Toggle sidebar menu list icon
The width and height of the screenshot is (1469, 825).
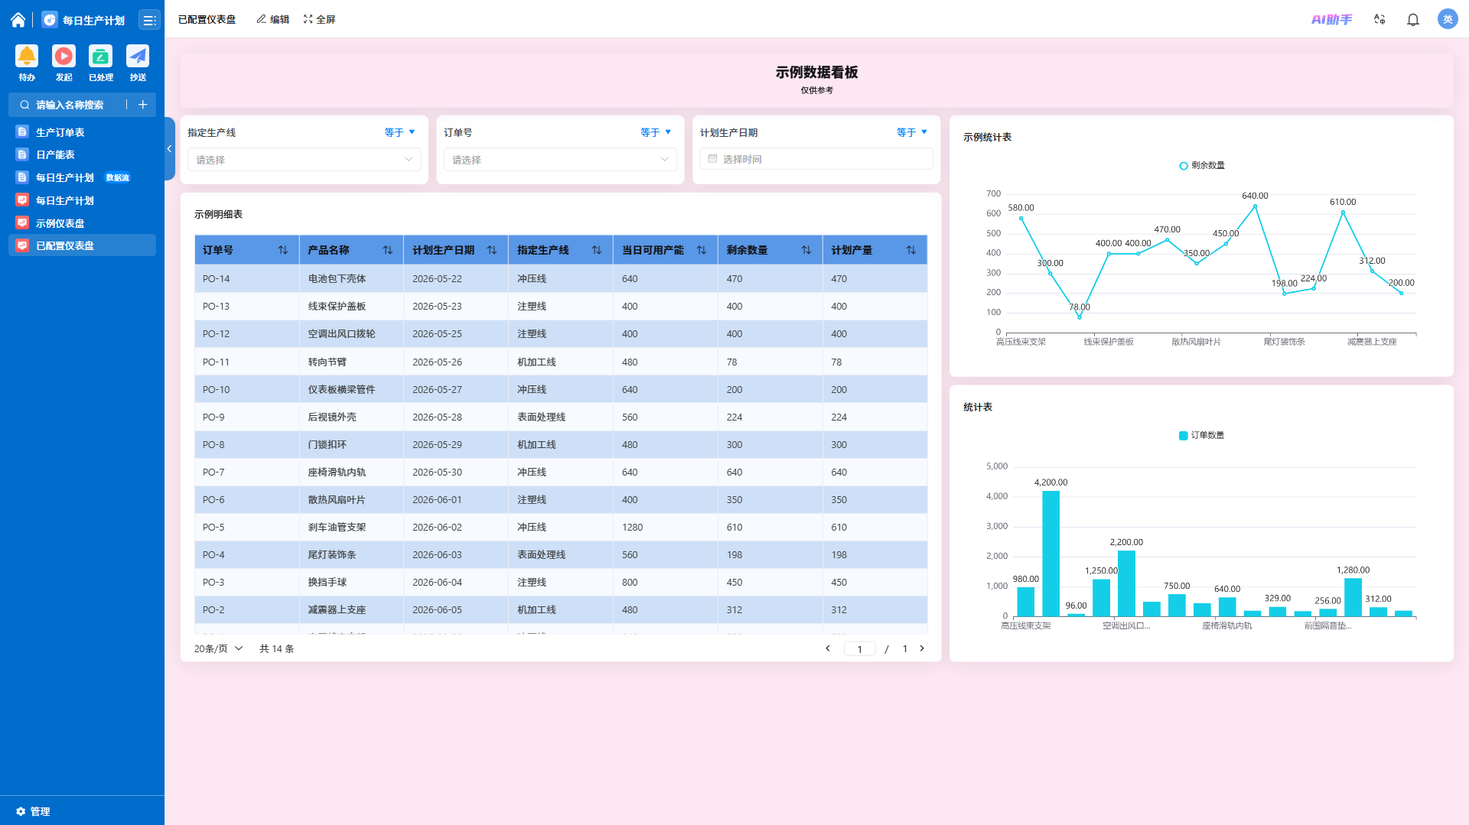[149, 20]
